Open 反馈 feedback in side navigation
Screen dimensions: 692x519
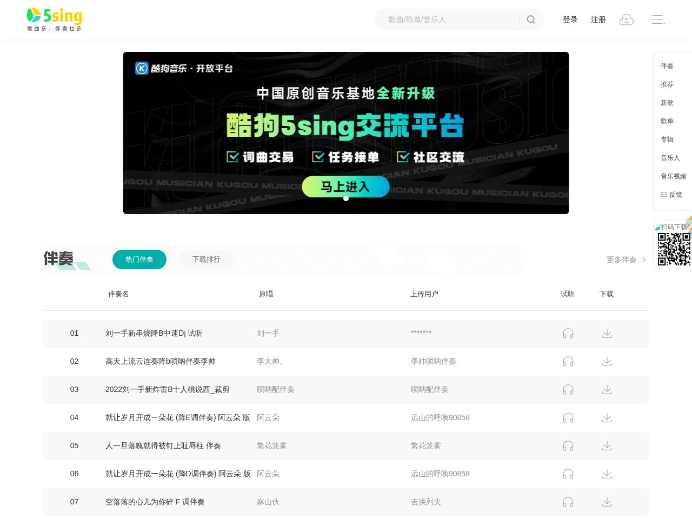click(x=671, y=195)
